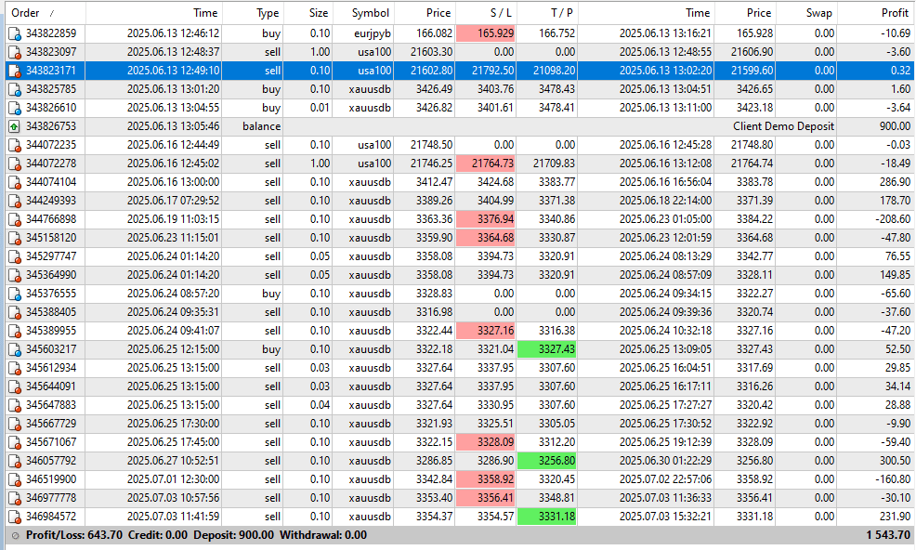Click the balance deposit icon for 343826753
The height and width of the screenshot is (550, 916).
coord(15,126)
